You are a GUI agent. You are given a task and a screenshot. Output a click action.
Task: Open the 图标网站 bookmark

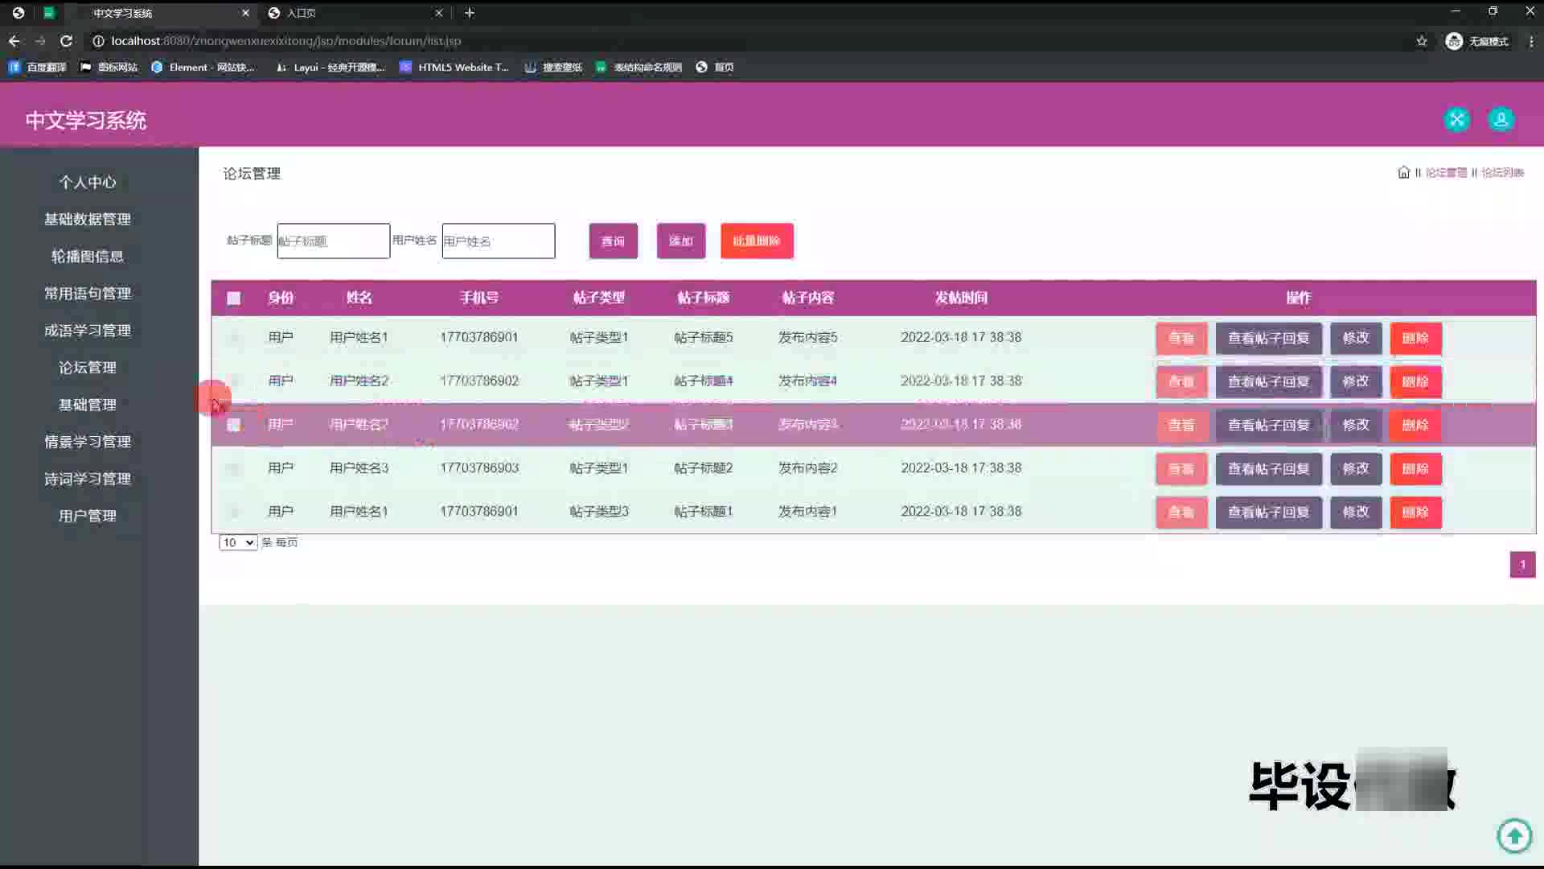click(109, 68)
